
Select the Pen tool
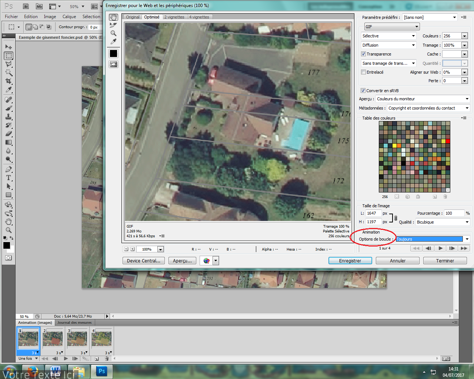(x=9, y=169)
